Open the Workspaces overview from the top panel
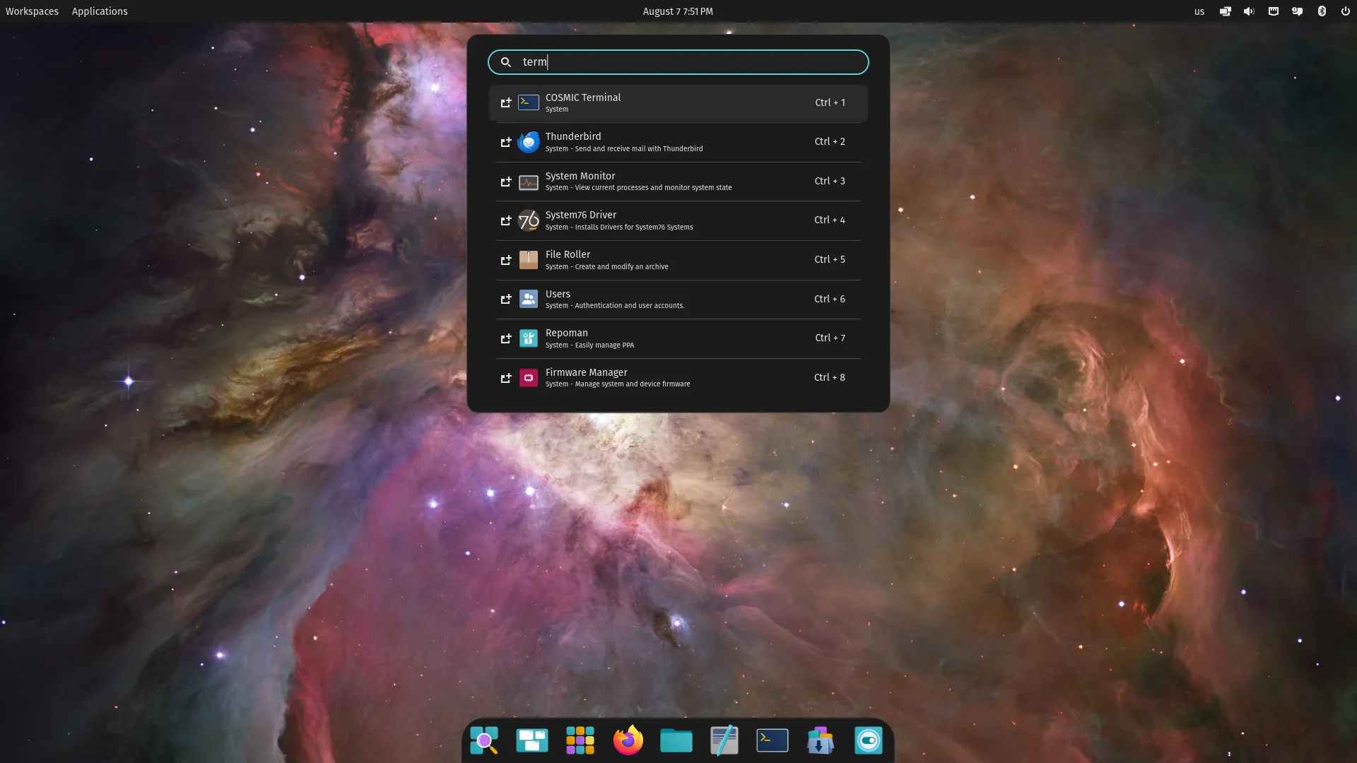Viewport: 1357px width, 763px height. point(32,11)
